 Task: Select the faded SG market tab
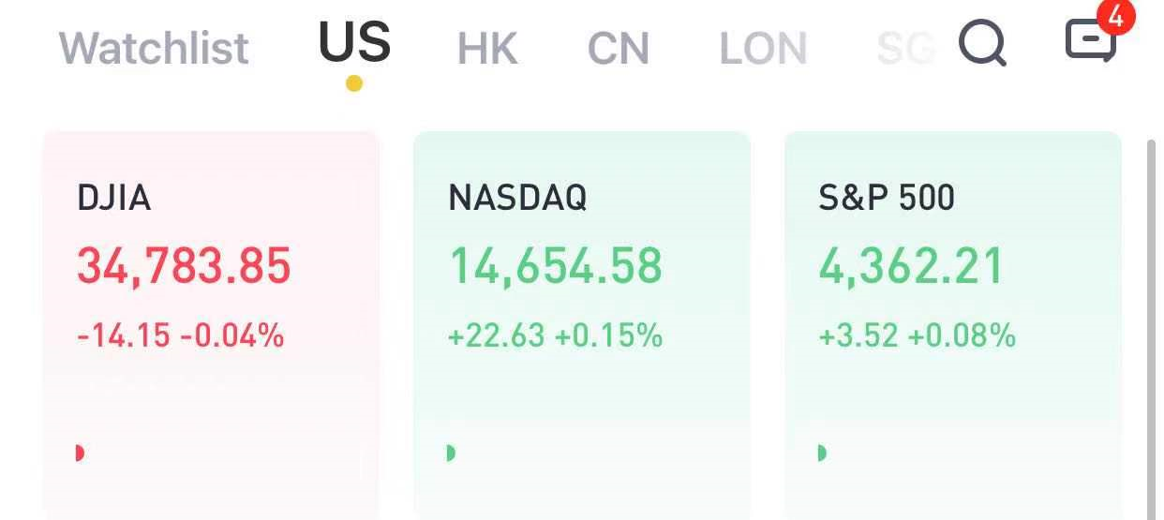[x=904, y=49]
